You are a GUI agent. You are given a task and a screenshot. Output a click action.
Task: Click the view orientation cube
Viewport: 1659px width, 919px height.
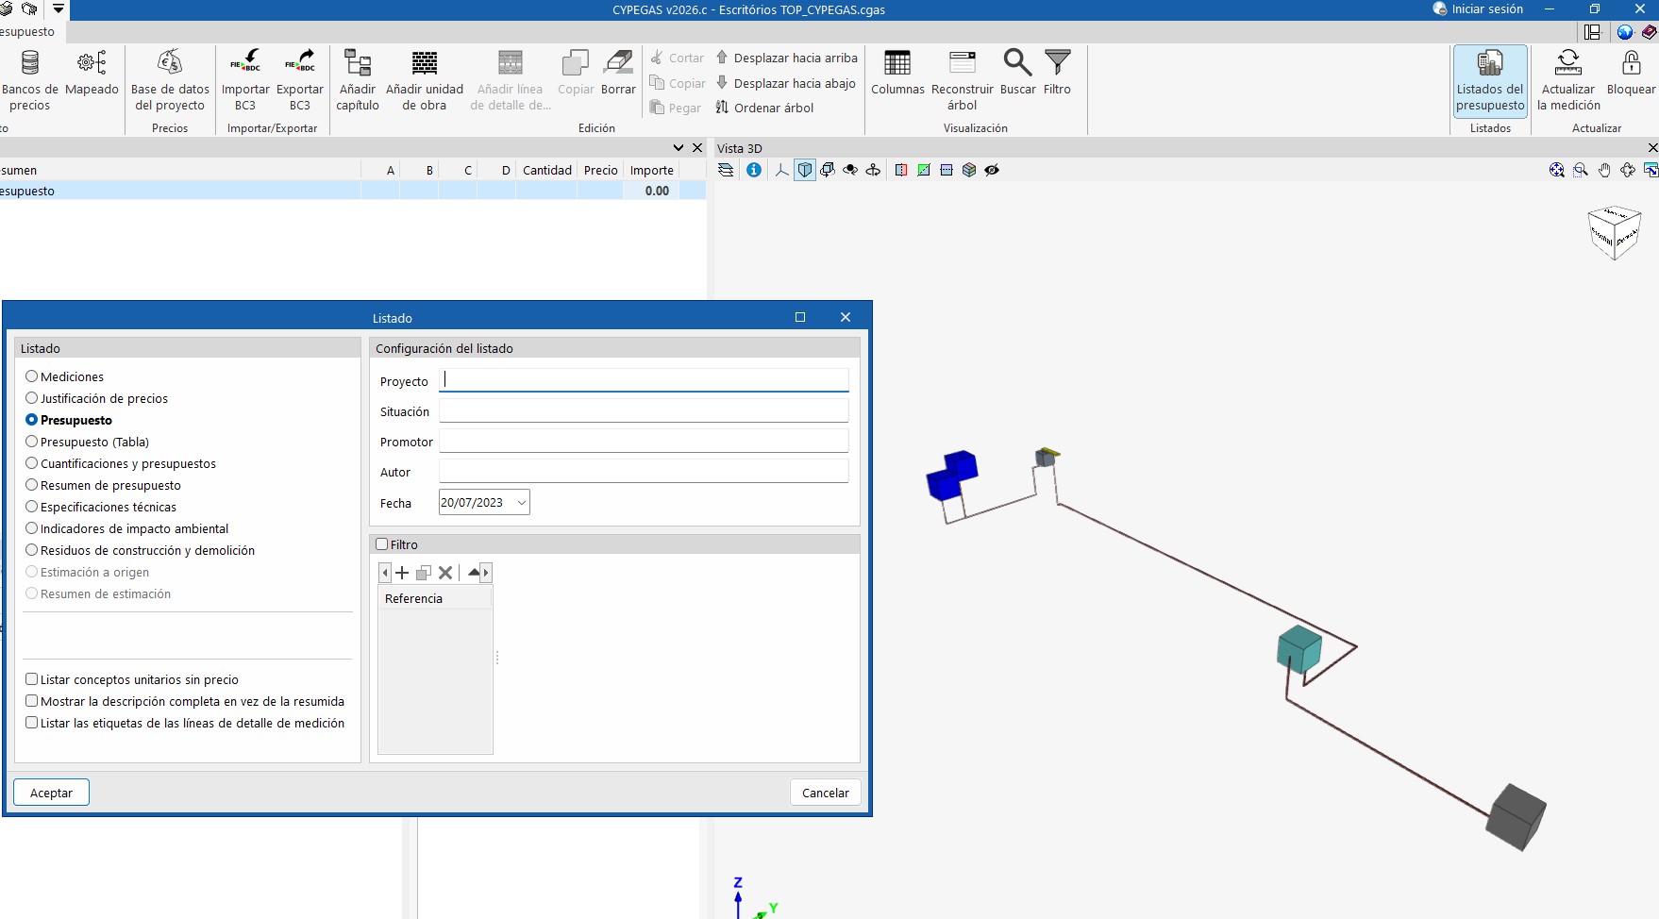[x=1615, y=232]
